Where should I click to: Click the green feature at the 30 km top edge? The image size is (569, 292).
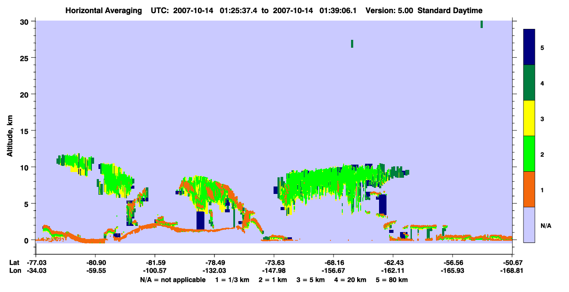481,24
